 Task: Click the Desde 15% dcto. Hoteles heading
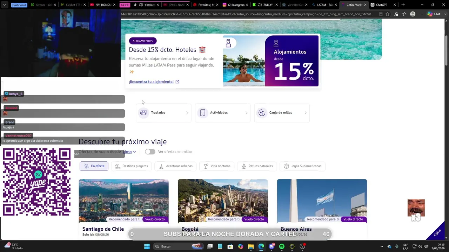[x=167, y=50]
